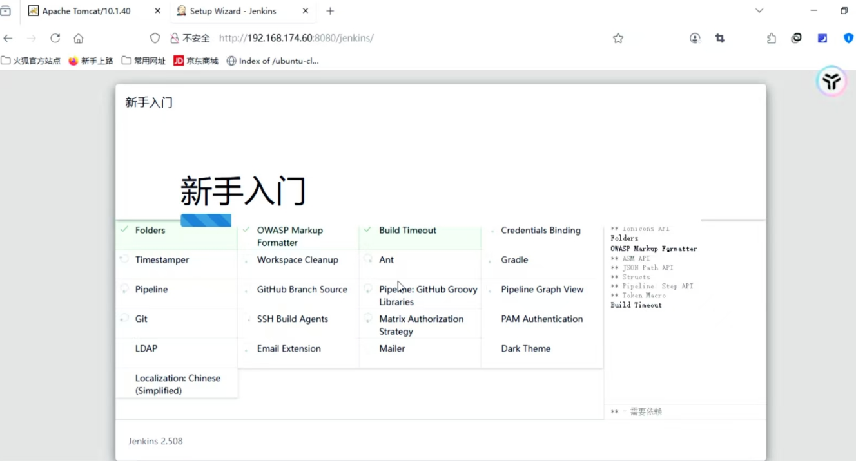
Task: Select the Email Extension cell
Action: click(x=298, y=353)
